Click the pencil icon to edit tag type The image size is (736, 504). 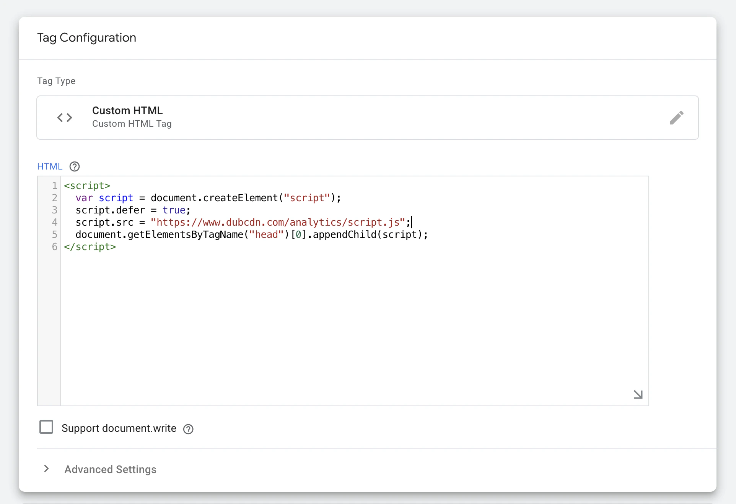click(x=677, y=118)
